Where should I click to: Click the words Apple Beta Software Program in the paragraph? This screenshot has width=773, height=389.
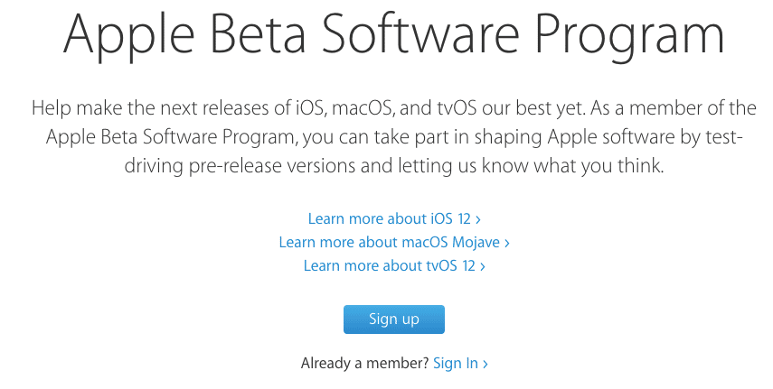tap(172, 137)
